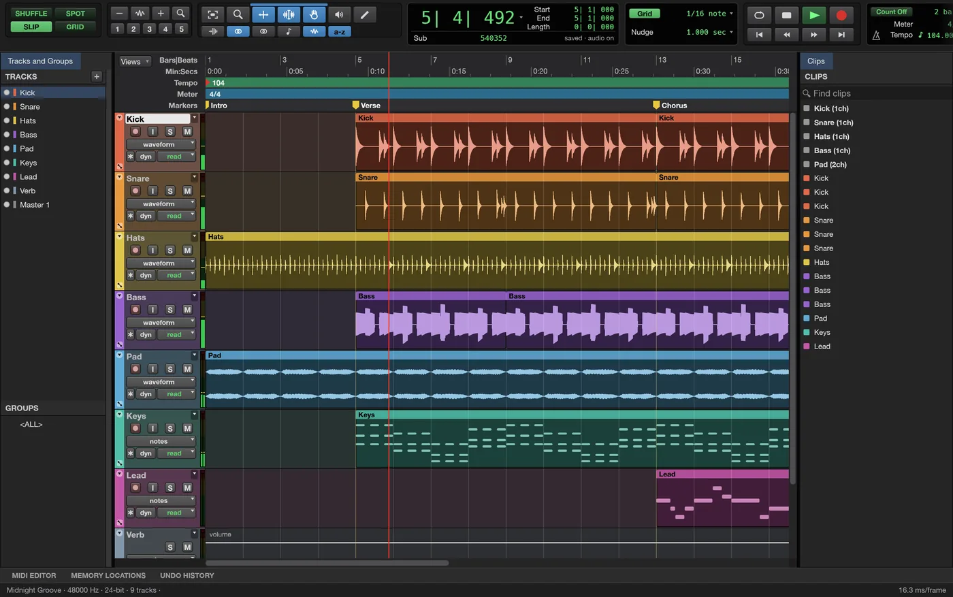Open the grid value 1/16 note dropdown
The height and width of the screenshot is (597, 953).
(710, 14)
